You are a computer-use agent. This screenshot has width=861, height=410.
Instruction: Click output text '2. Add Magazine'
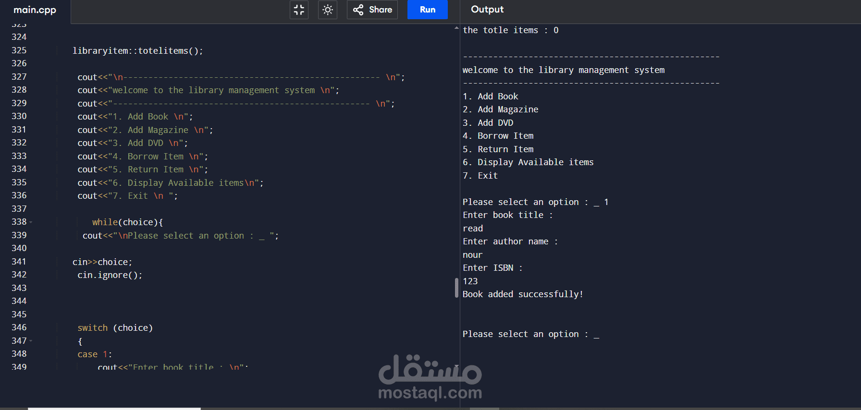click(501, 109)
